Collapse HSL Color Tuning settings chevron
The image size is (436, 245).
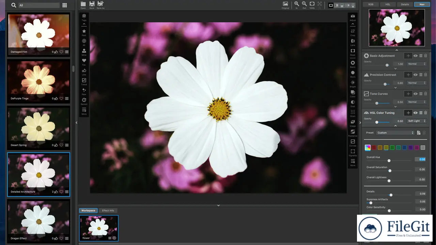395,126
